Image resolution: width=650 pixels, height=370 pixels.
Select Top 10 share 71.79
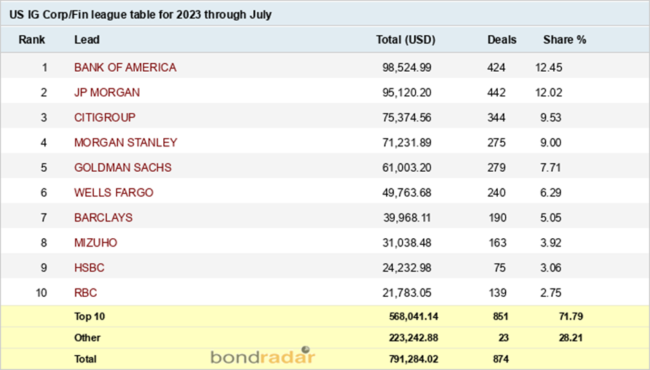tap(570, 317)
